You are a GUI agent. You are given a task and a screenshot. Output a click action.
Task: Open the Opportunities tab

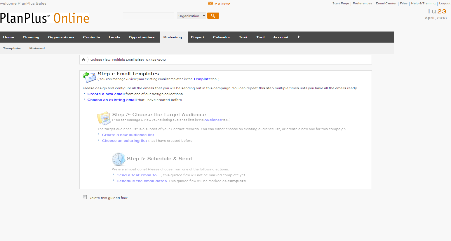(142, 37)
